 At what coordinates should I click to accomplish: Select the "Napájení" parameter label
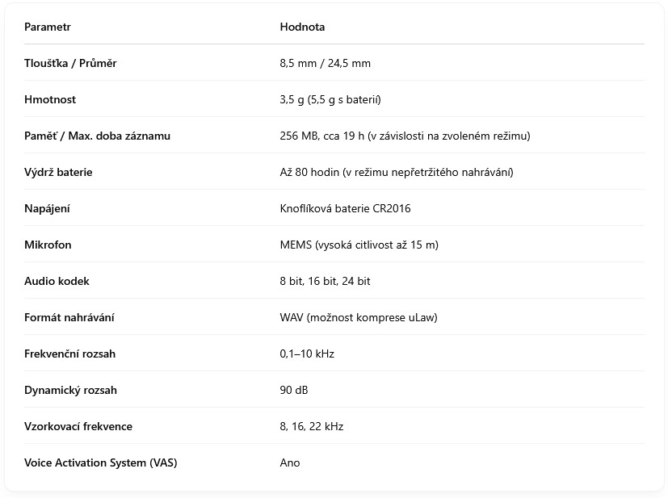47,208
